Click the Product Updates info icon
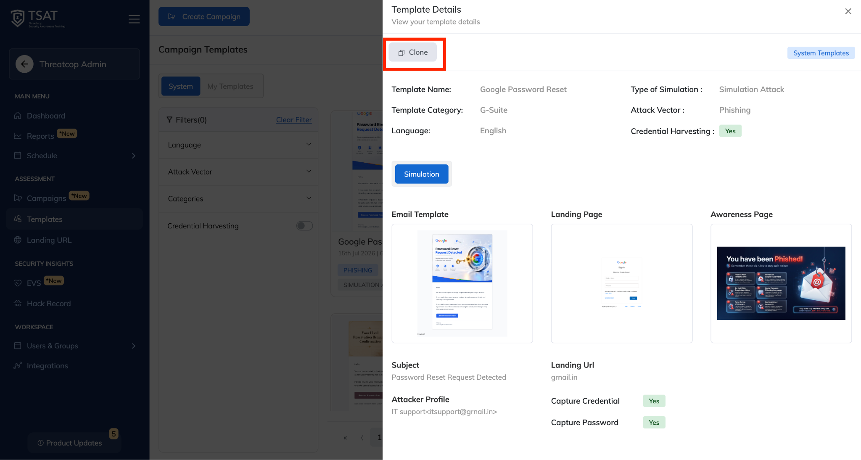Screen dimensions: 861x460 (x=41, y=443)
